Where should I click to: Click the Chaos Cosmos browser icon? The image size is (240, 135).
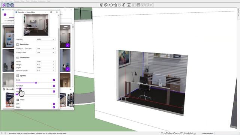coord(106,5)
